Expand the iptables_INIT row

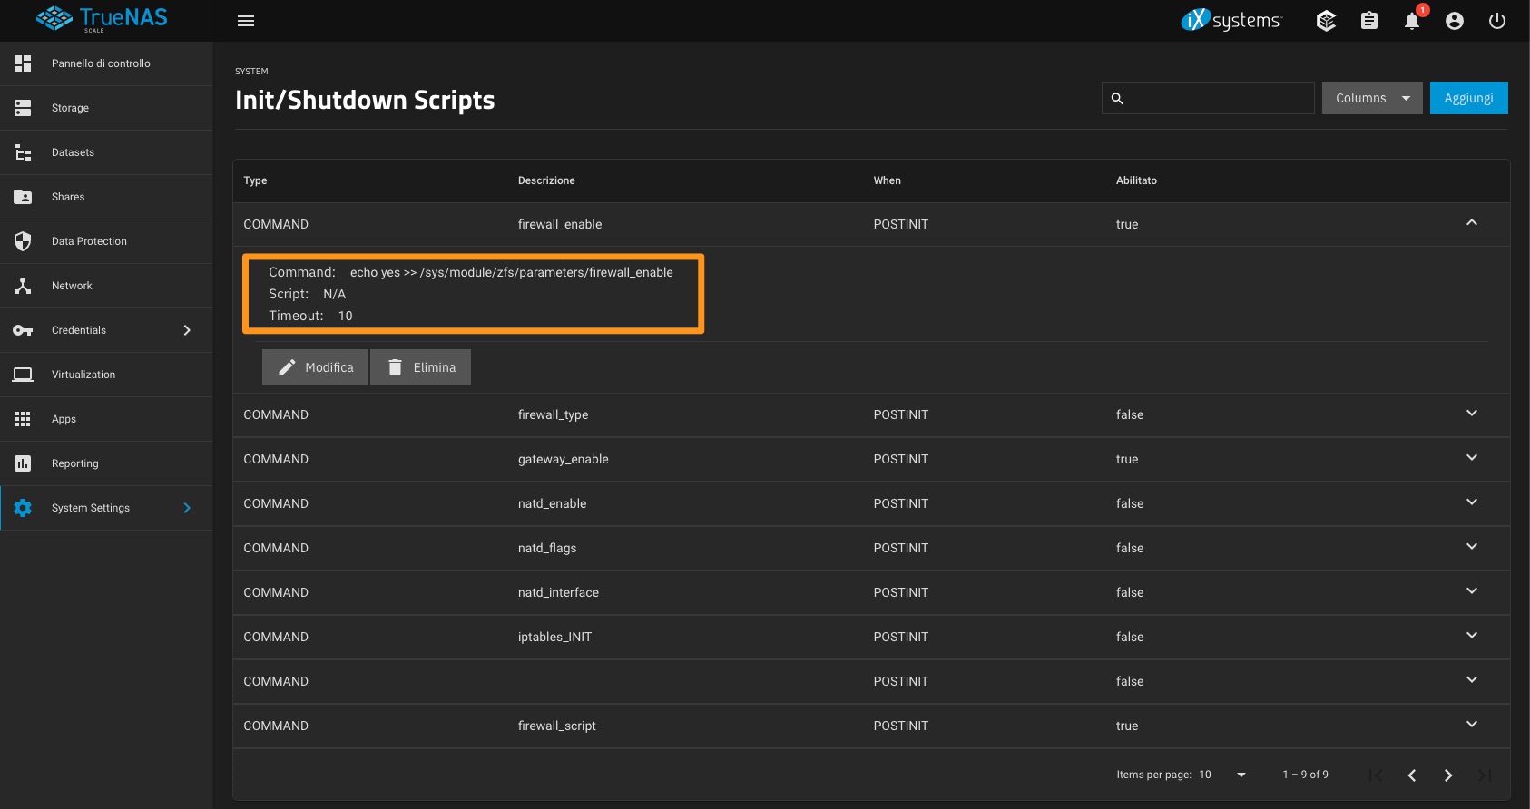[x=1472, y=636]
